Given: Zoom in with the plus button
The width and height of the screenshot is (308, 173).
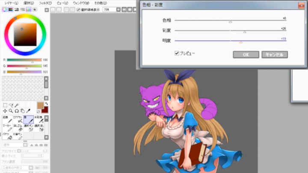Looking at the screenshot, I should [x=130, y=9].
